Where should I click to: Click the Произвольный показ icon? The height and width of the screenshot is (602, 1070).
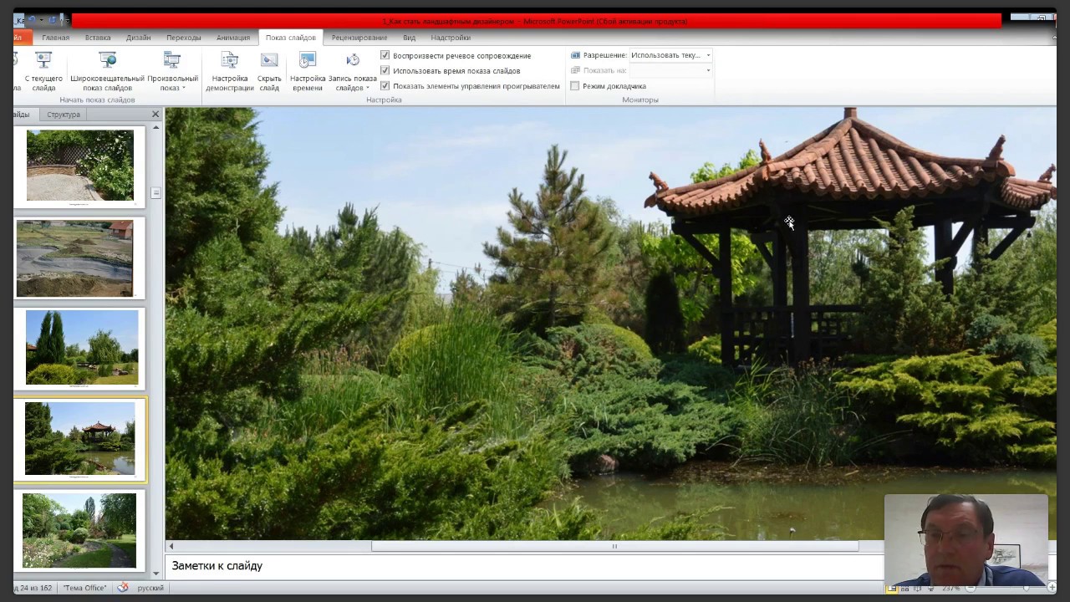pyautogui.click(x=172, y=60)
